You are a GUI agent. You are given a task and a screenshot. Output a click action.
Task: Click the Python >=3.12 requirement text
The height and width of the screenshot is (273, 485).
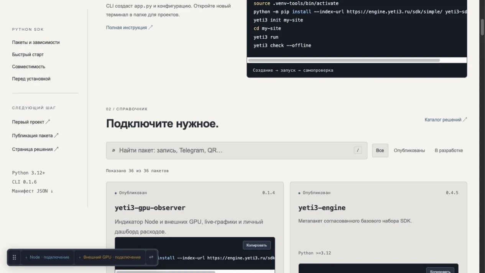(x=314, y=253)
